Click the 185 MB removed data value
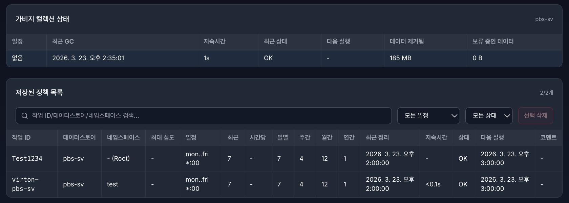Viewport: 569px width, 203px height. pyautogui.click(x=400, y=58)
